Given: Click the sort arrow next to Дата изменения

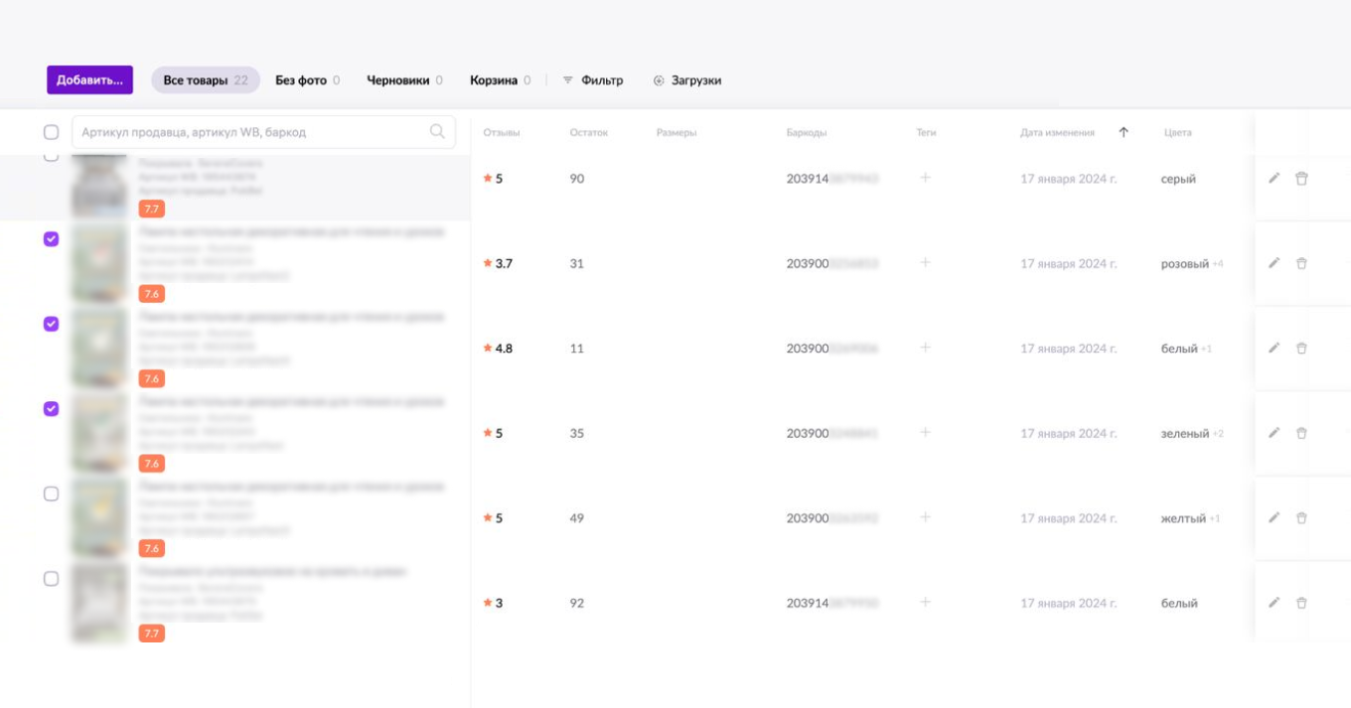Looking at the screenshot, I should click(1124, 132).
